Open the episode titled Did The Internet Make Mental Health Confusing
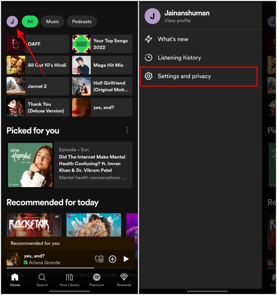 [92, 164]
